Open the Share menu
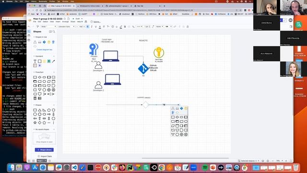Viewport: 307px width, 173px height. pos(73,22)
